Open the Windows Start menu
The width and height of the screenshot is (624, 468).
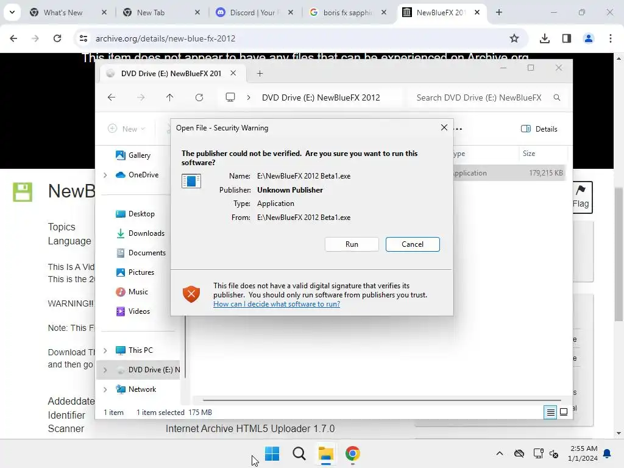[x=272, y=453]
